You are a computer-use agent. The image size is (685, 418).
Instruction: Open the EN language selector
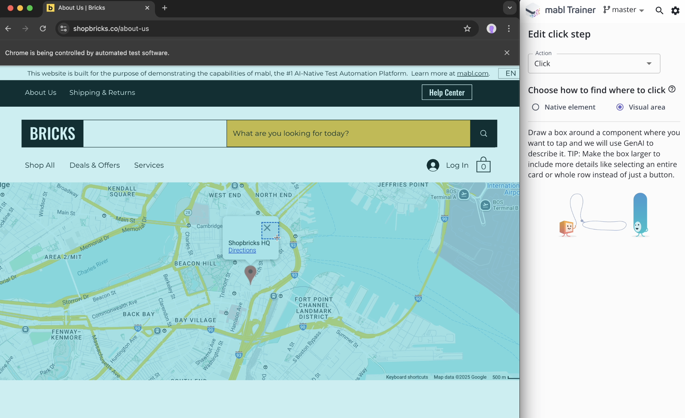[x=510, y=73]
